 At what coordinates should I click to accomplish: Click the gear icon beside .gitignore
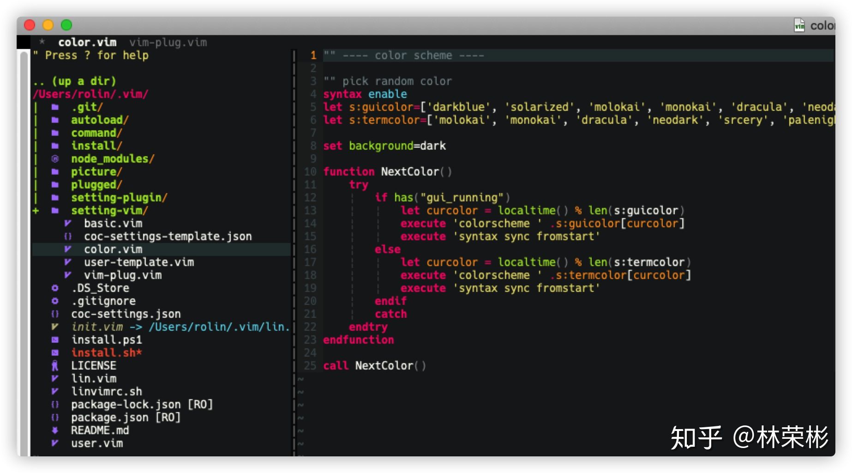pyautogui.click(x=55, y=301)
